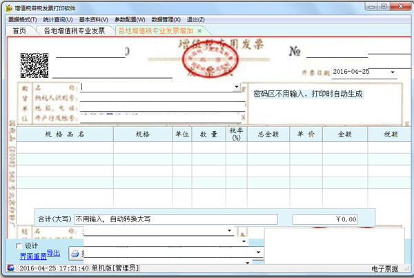Viewport: 414px width, 278px height.
Task: Open the 统计查询(U) menu
Action: [58, 20]
